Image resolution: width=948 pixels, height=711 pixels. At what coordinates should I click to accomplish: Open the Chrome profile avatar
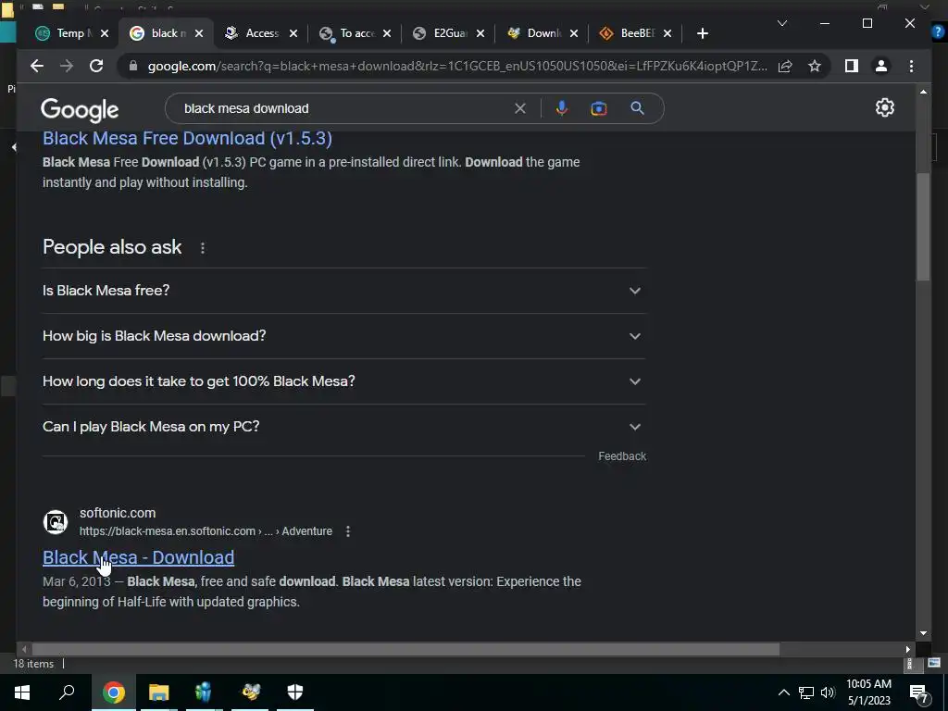tap(881, 66)
